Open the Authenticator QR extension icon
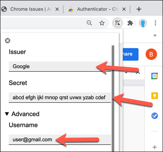 118,23
